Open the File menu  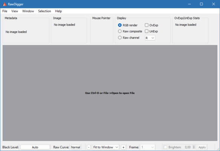pyautogui.click(x=5, y=11)
